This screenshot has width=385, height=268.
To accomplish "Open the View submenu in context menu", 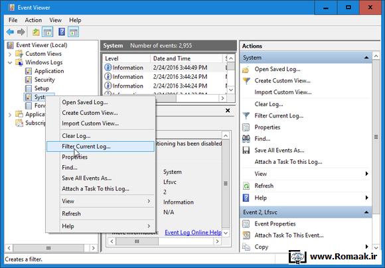I will point(101,201).
